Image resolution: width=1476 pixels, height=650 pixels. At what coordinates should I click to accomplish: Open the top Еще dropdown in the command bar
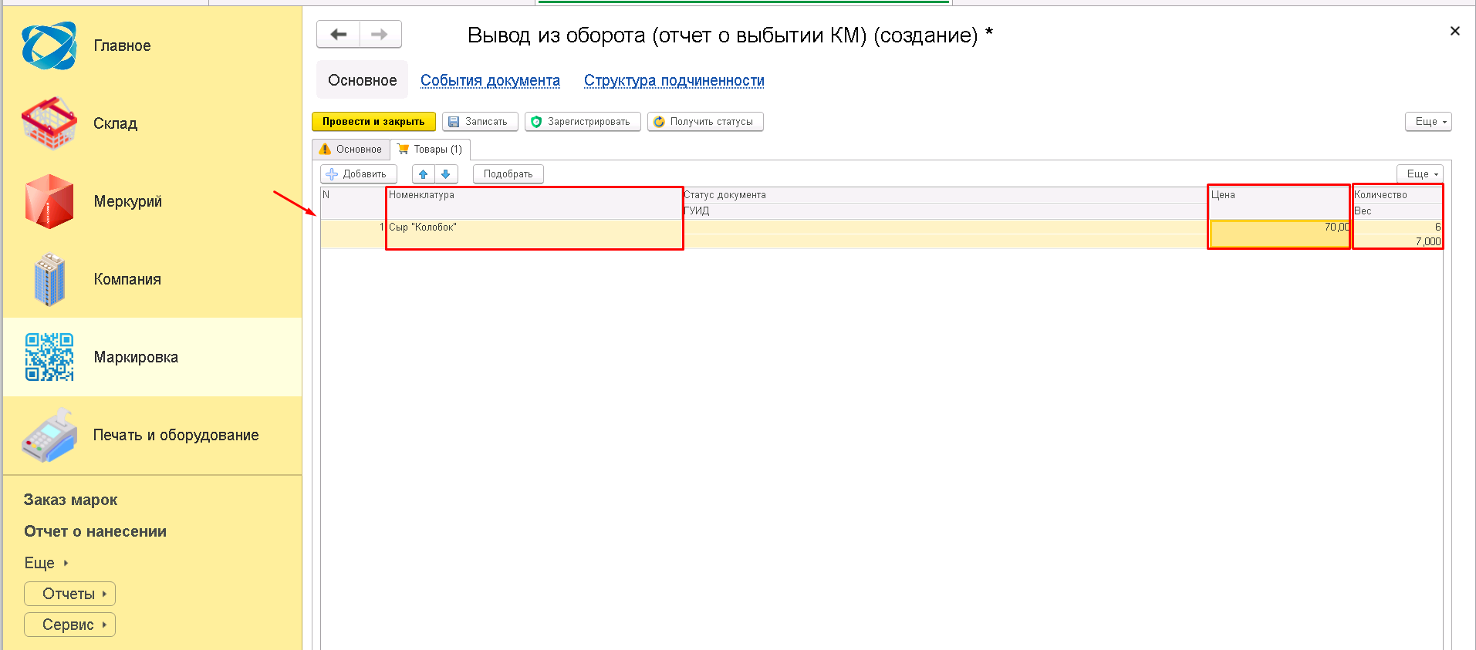[x=1428, y=122]
